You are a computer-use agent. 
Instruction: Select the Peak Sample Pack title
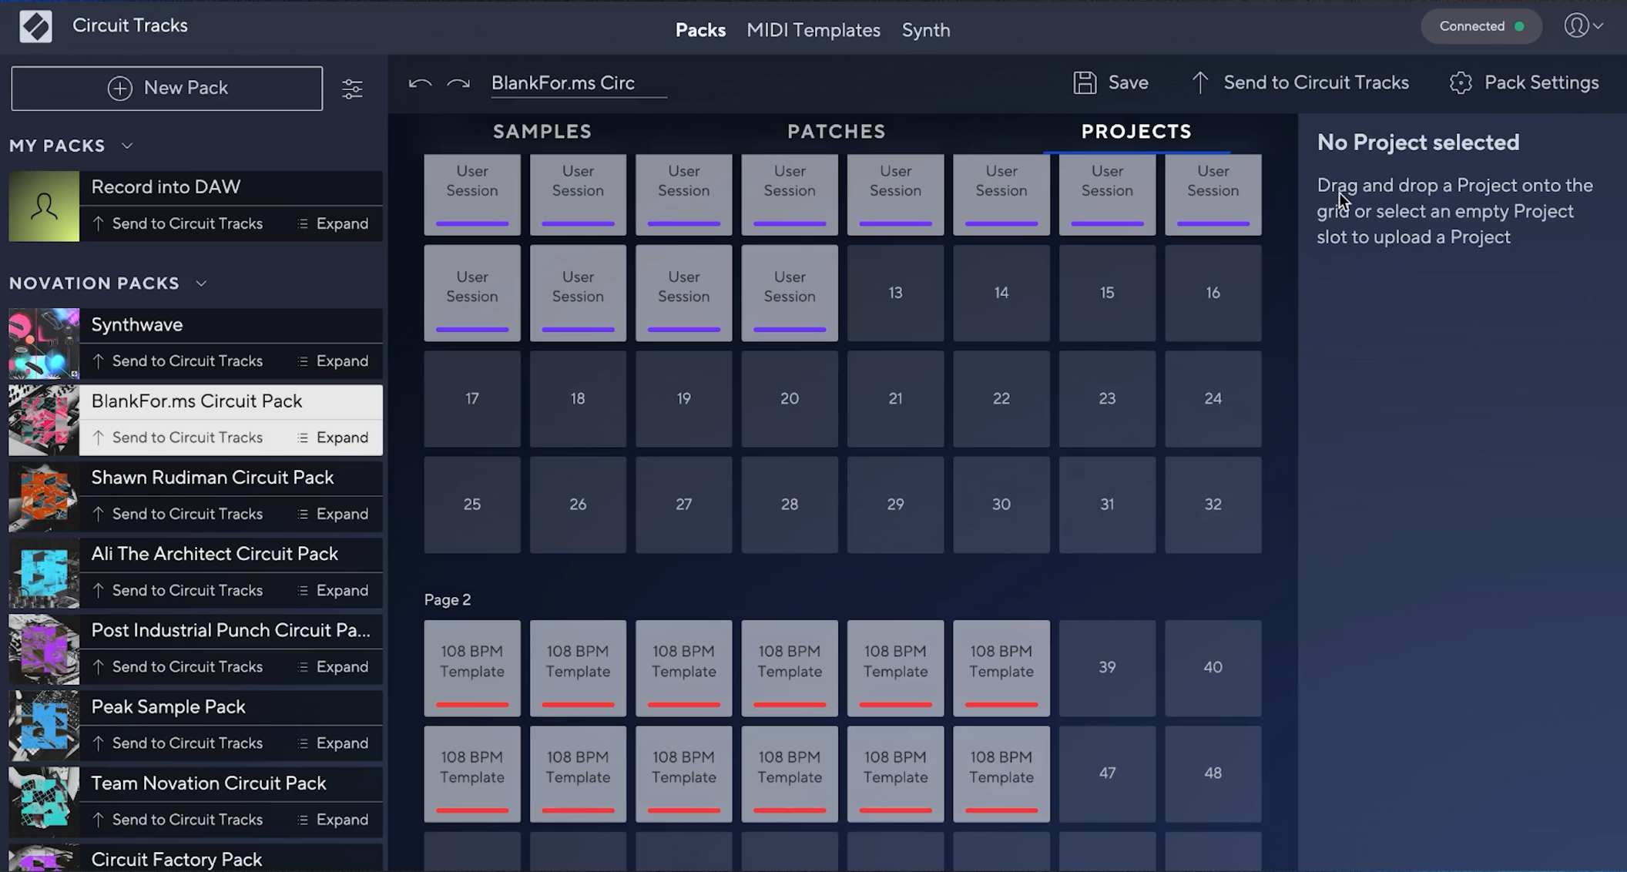pos(169,707)
